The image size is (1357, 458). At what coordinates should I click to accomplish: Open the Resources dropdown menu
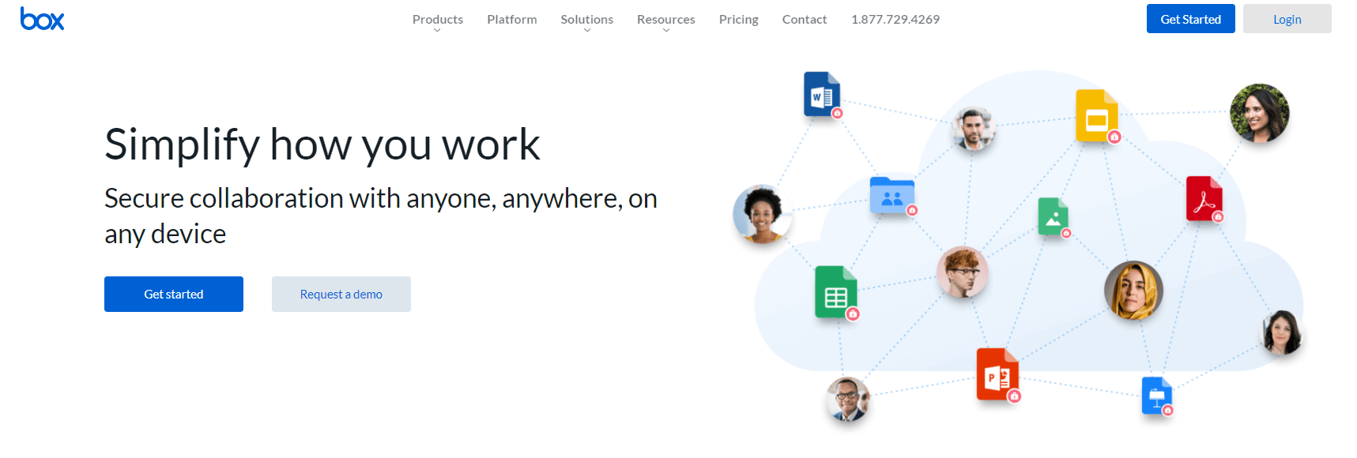tap(665, 20)
